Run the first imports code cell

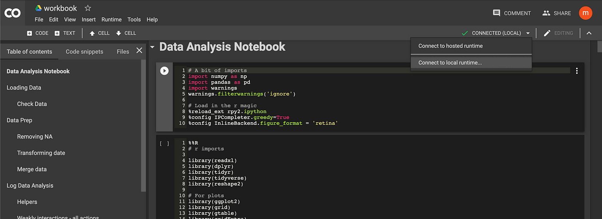pos(164,71)
